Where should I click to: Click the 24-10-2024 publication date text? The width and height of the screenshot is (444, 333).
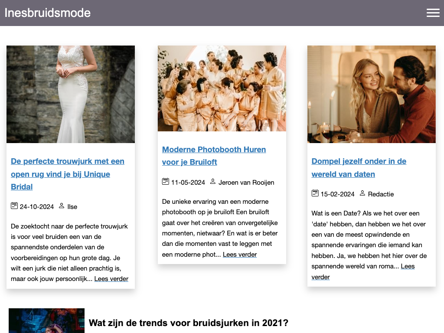(x=37, y=207)
